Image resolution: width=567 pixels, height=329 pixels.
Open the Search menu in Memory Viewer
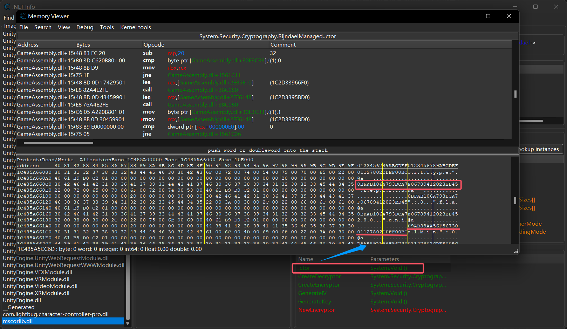[43, 27]
